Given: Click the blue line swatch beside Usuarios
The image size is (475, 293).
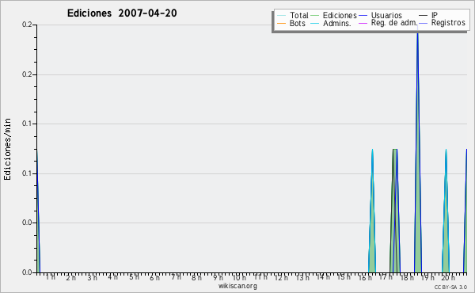Looking at the screenshot, I should tap(363, 16).
